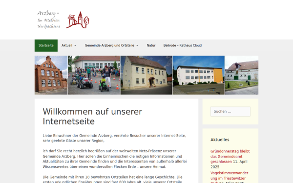Focus the Suchen search field
Image resolution: width=293 pixels, height=183 pixels.
coord(230,111)
